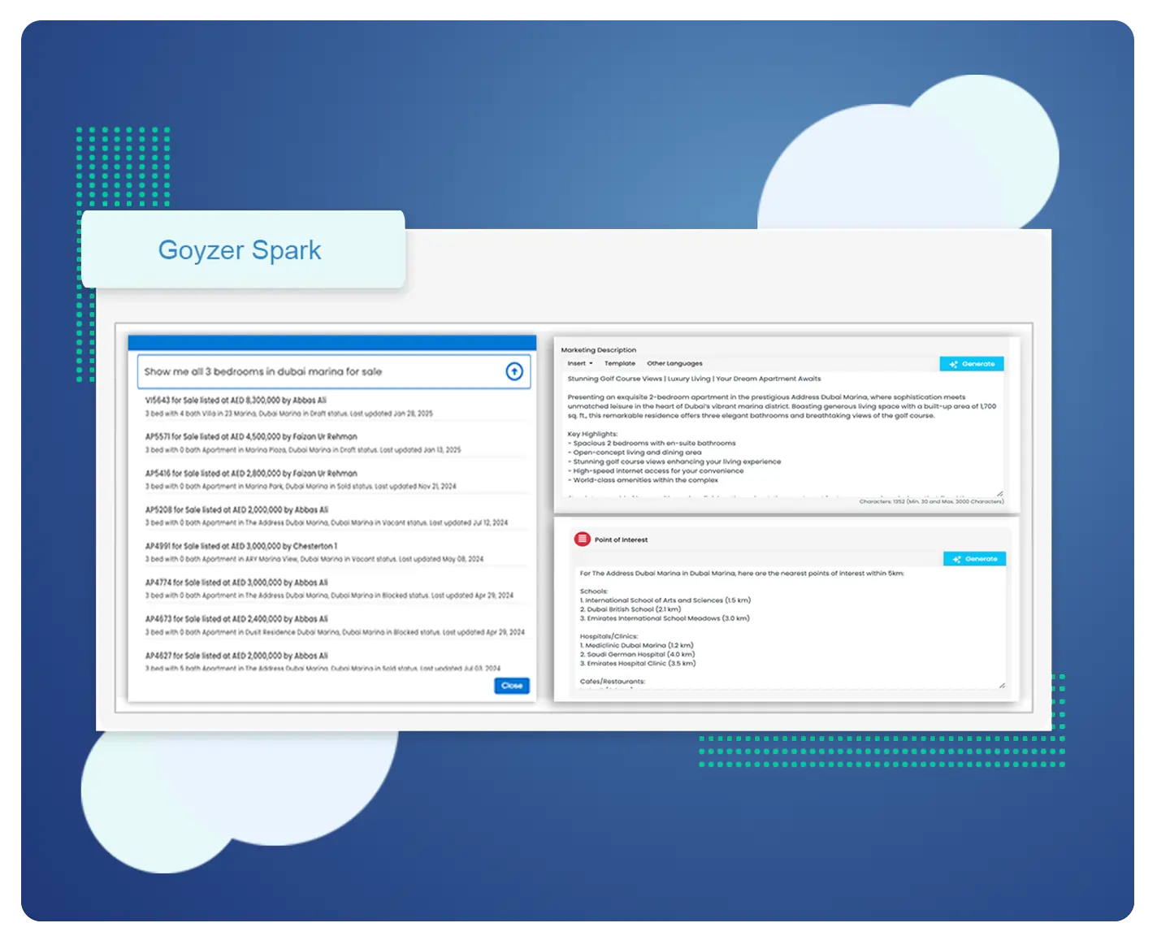Generate the Marketing Description text
This screenshot has height=949, width=1157.
point(972,364)
